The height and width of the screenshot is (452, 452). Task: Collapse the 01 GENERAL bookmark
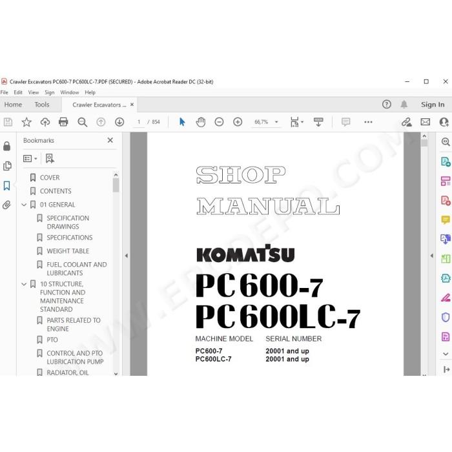tap(25, 205)
